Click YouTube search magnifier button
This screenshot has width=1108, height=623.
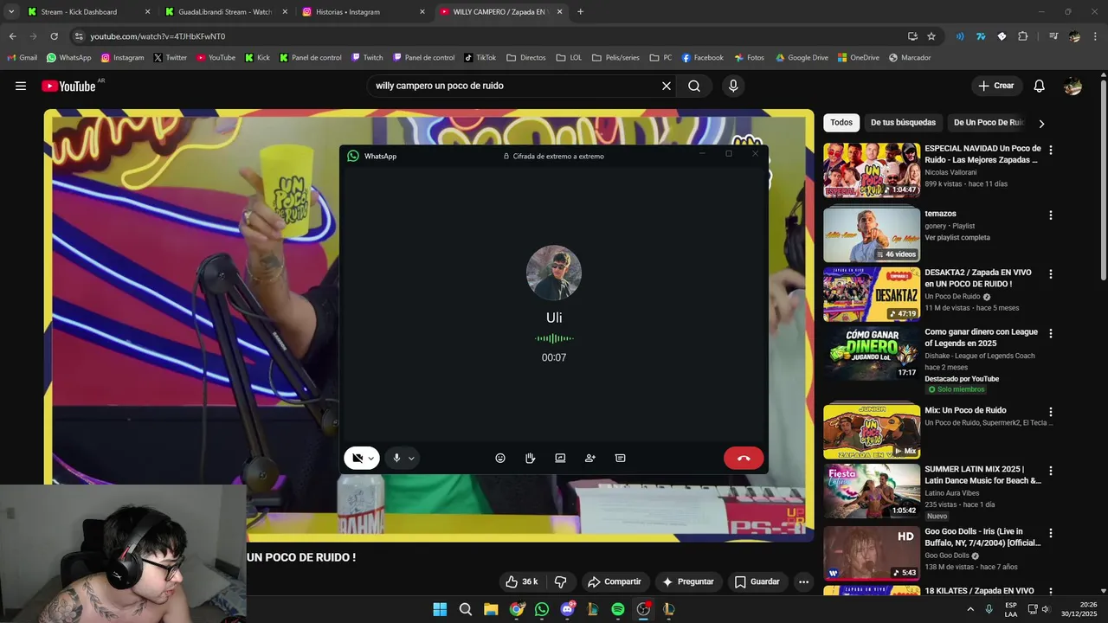[694, 86]
